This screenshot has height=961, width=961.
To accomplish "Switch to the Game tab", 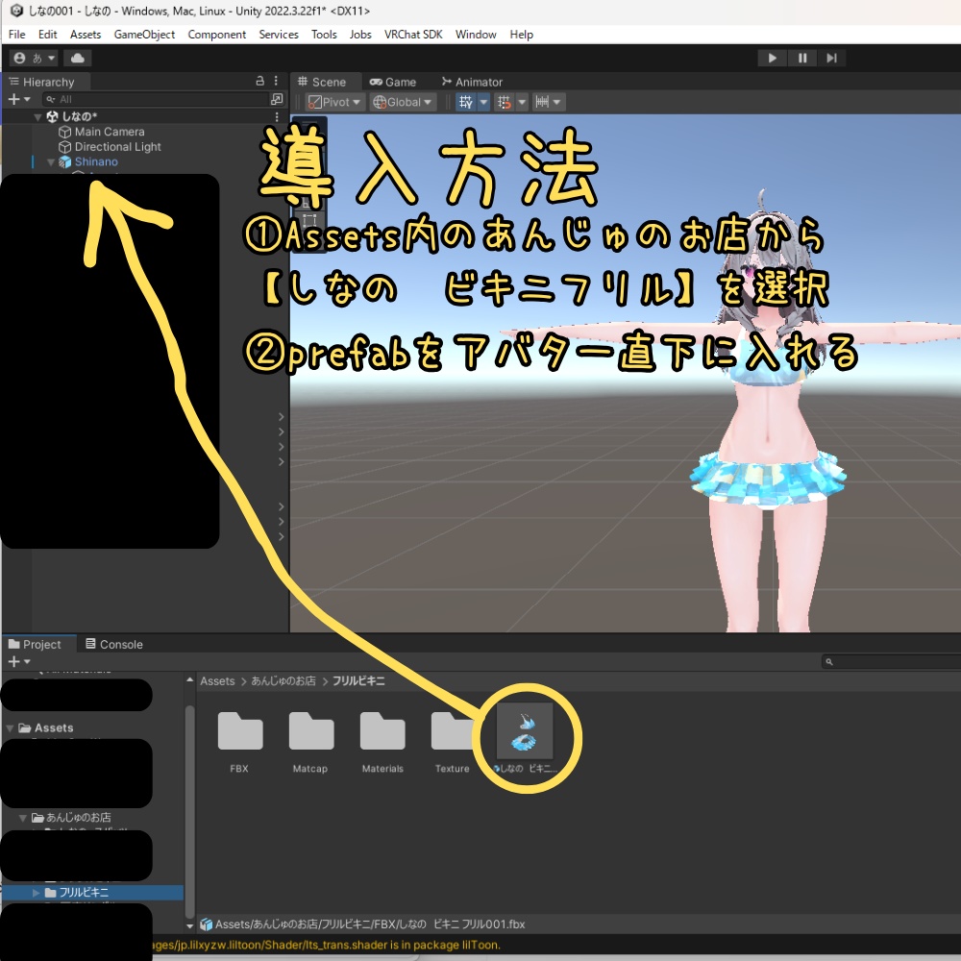I will tap(393, 82).
